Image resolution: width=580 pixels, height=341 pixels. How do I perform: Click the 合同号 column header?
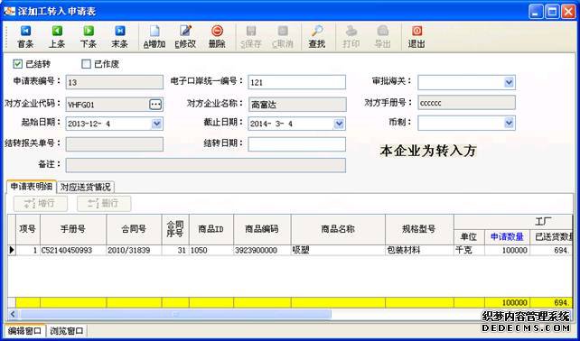135,229
